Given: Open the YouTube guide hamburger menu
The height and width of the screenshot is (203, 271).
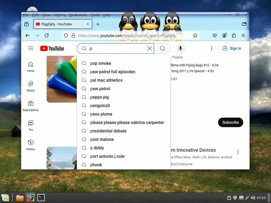Looking at the screenshot, I should 31,48.
